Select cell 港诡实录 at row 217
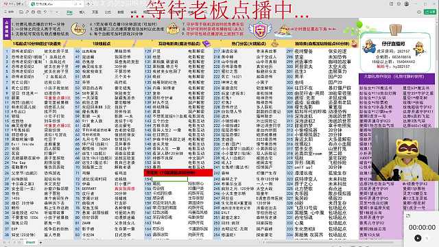Screen dimensions: 439x247 [229, 51]
